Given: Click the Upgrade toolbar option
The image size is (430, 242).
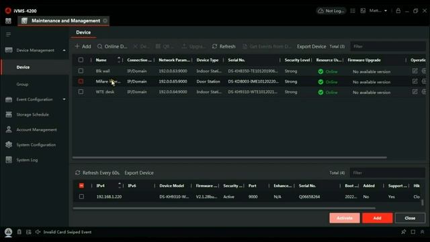Looking at the screenshot, I should [193, 46].
